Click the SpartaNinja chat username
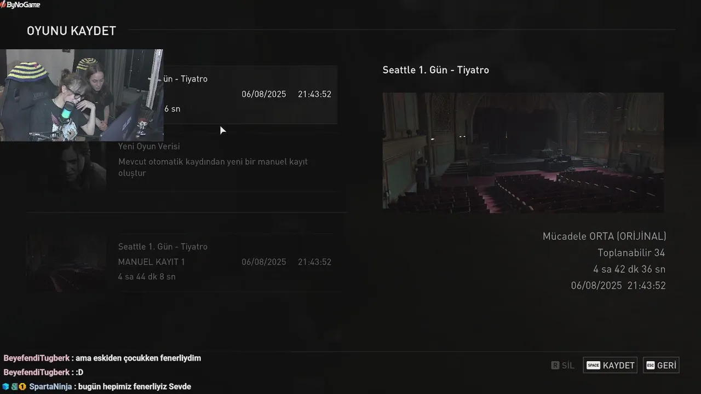Image resolution: width=701 pixels, height=394 pixels. point(51,386)
